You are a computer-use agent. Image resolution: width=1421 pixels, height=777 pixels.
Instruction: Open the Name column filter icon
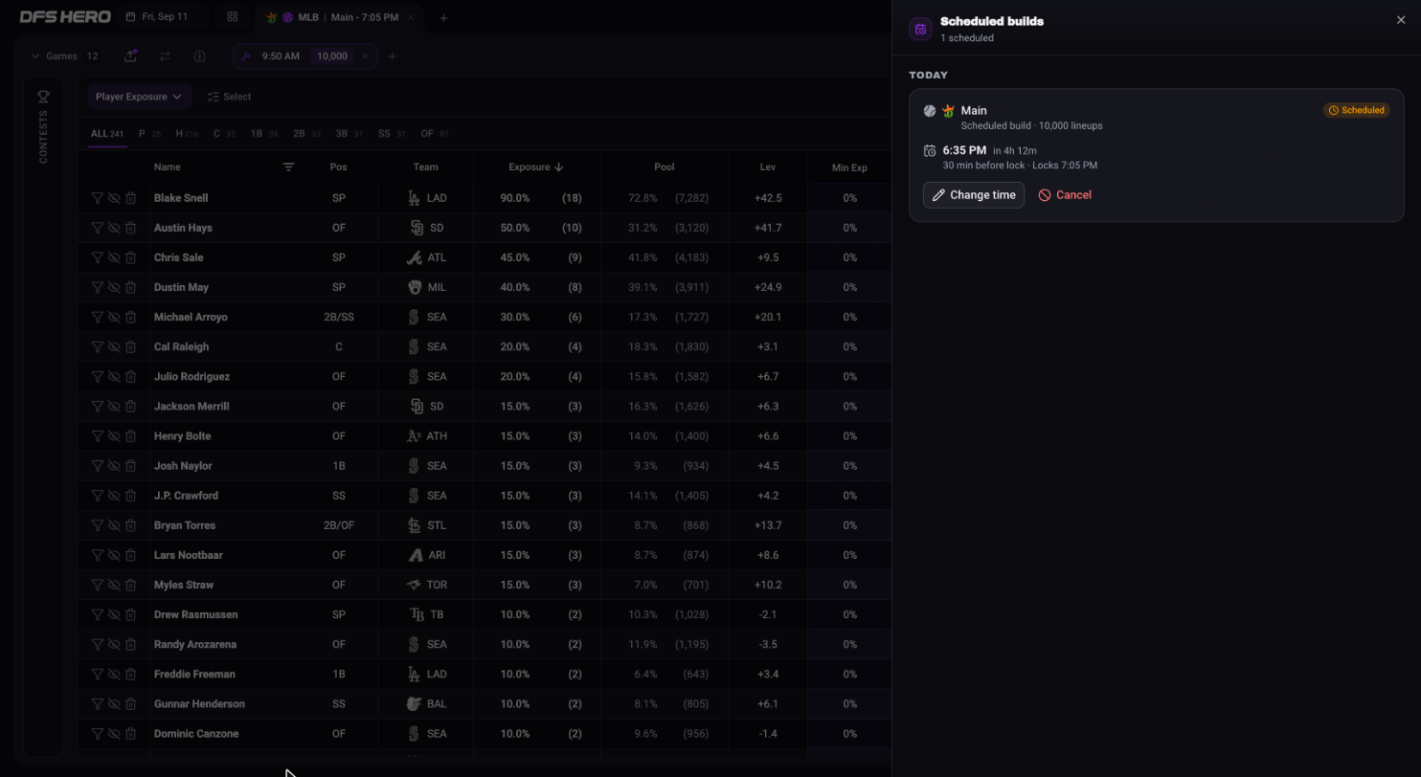288,166
